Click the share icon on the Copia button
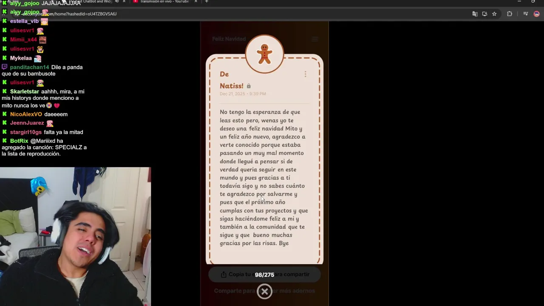This screenshot has width=544, height=306. click(x=224, y=275)
